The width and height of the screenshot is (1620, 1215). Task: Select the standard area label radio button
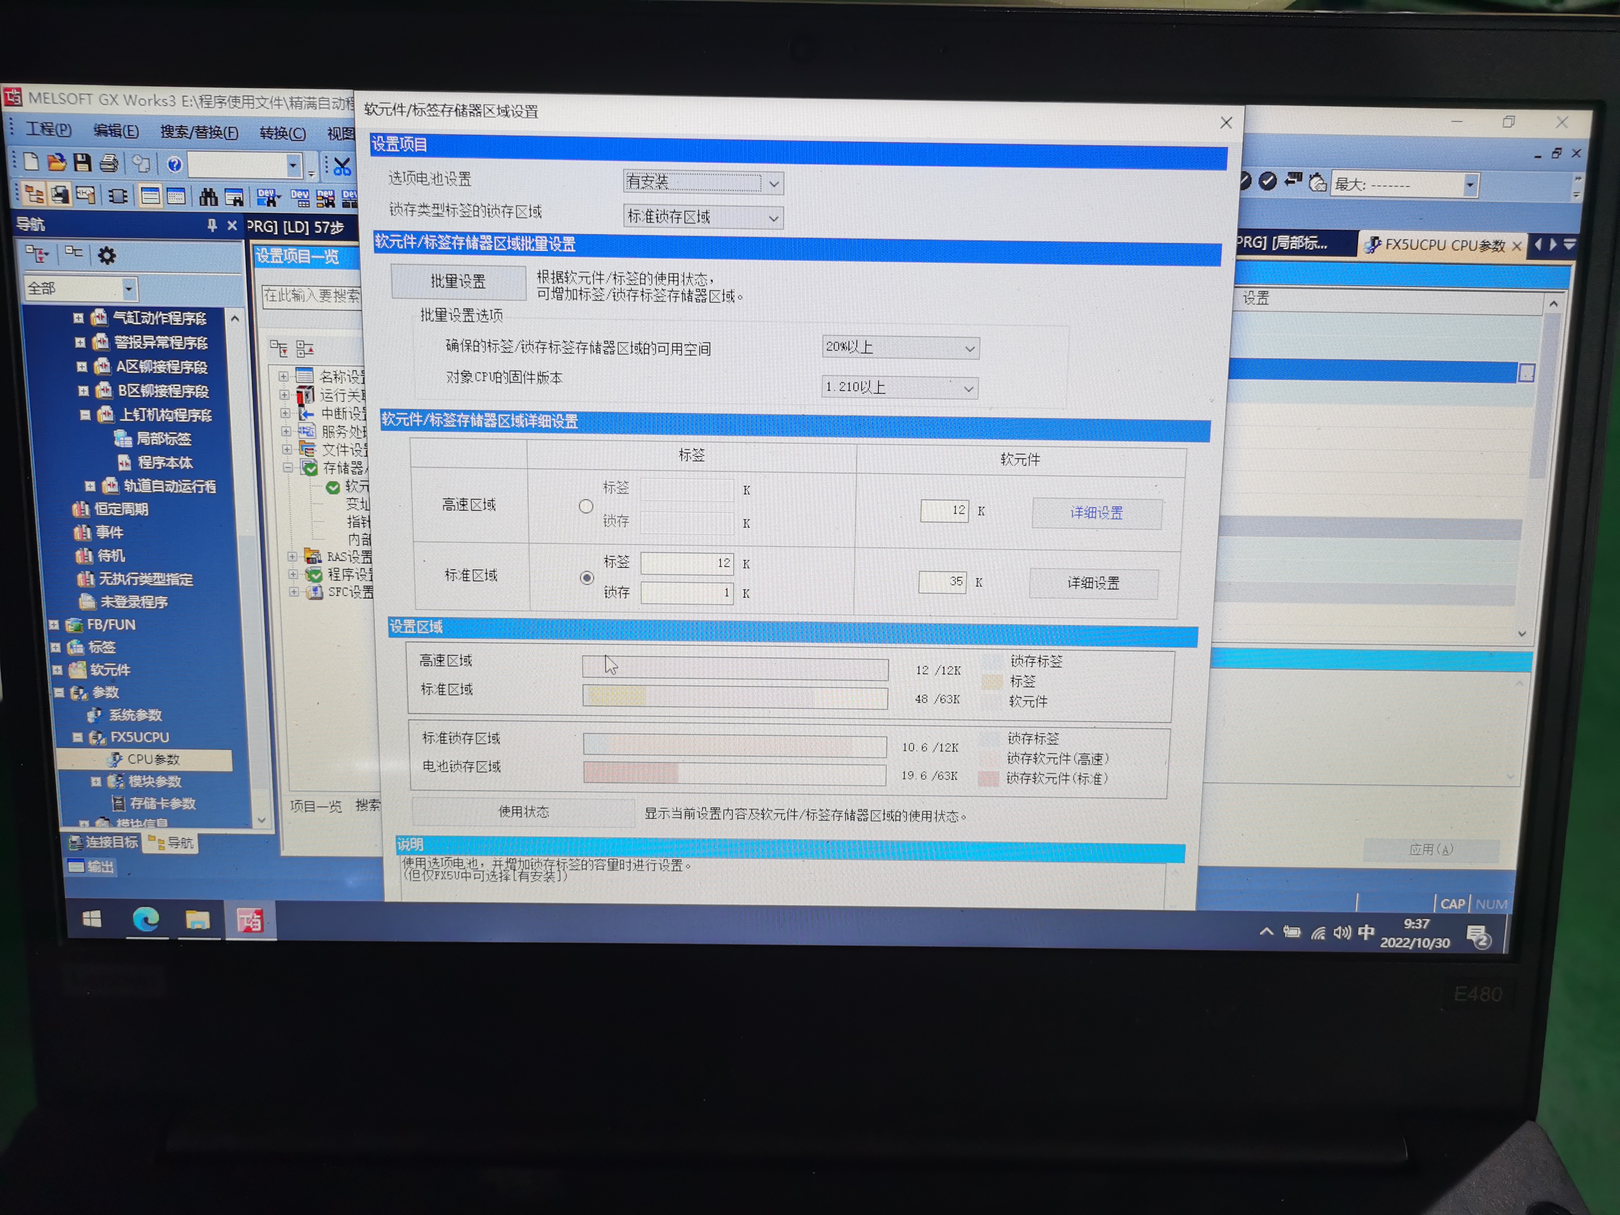point(587,578)
